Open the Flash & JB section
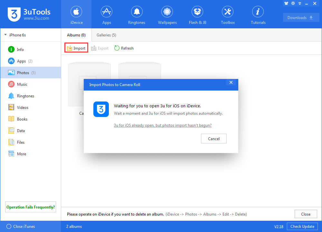 click(x=198, y=15)
